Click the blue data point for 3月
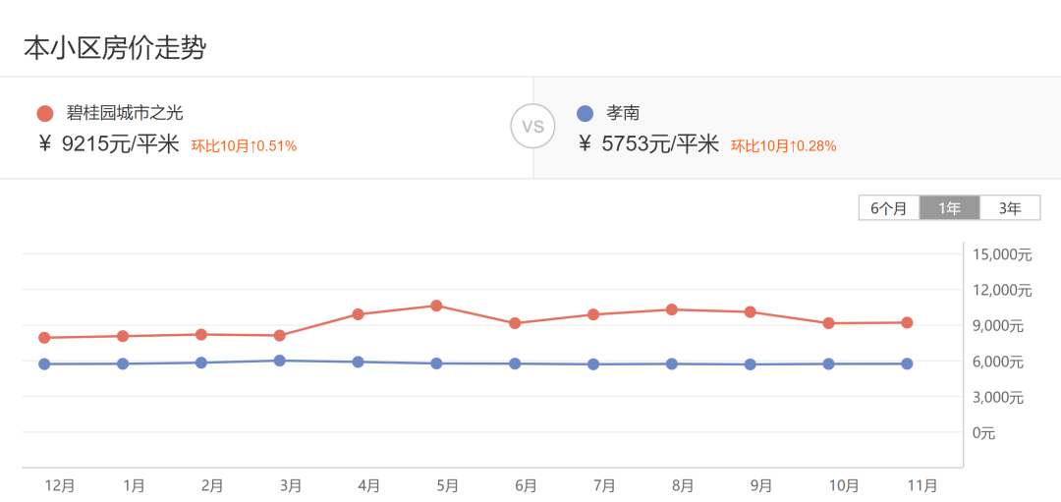This screenshot has height=502, width=1061. (x=280, y=361)
